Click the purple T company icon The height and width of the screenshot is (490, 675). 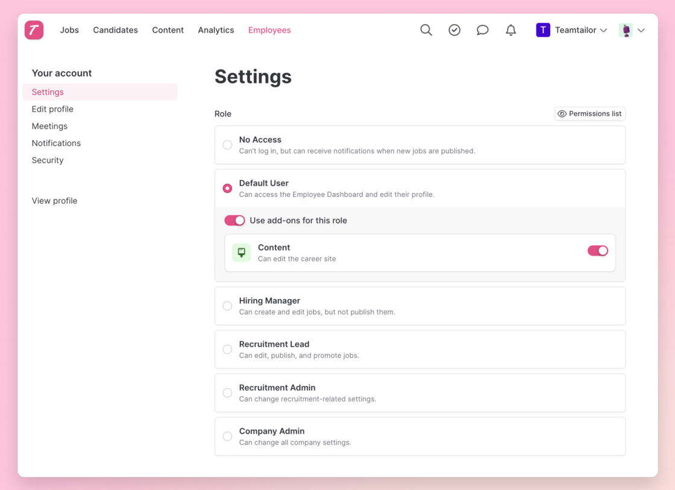pos(543,30)
